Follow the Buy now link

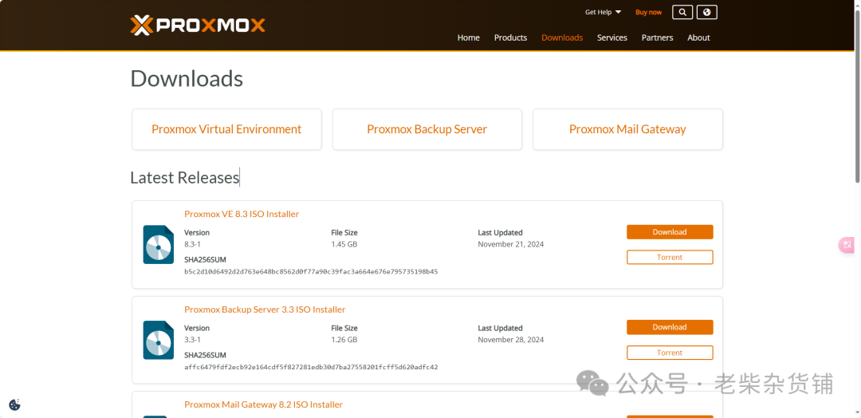click(648, 12)
